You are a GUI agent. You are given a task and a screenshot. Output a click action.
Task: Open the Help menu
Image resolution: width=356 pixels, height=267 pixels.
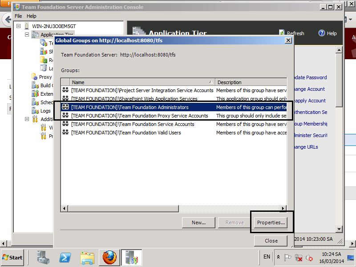[x=31, y=16]
